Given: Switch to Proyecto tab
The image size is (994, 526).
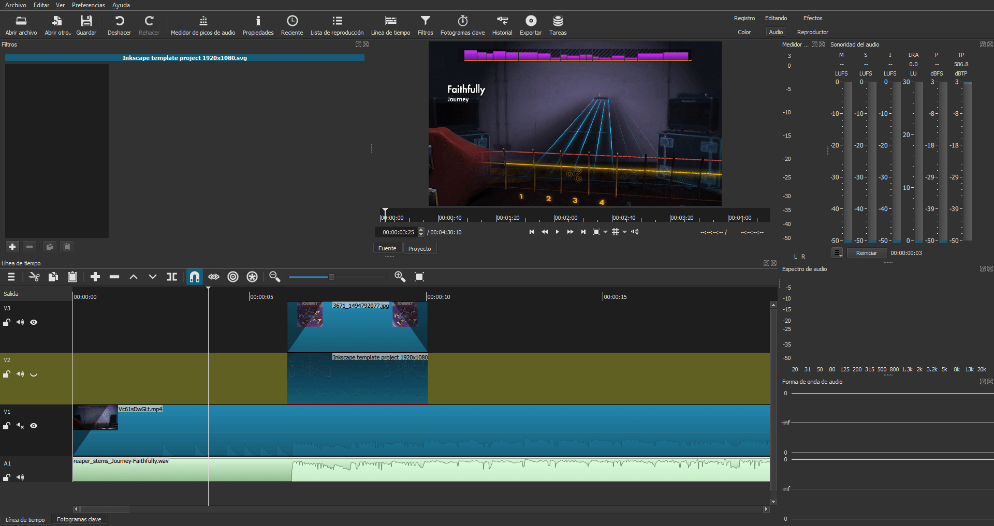Looking at the screenshot, I should point(419,249).
